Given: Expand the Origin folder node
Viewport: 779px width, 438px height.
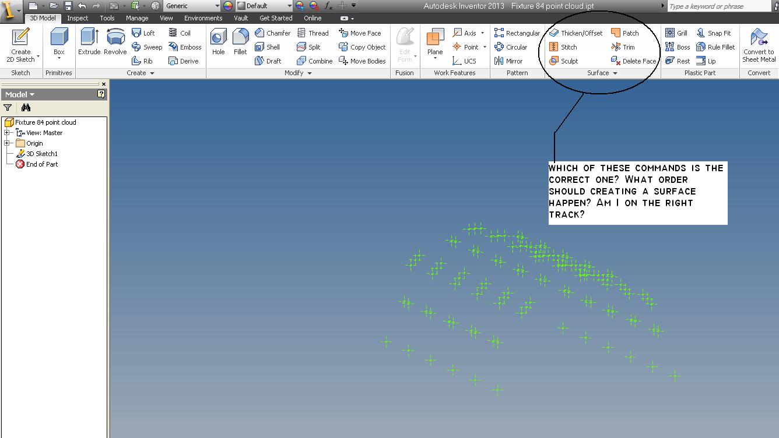Looking at the screenshot, I should point(7,143).
